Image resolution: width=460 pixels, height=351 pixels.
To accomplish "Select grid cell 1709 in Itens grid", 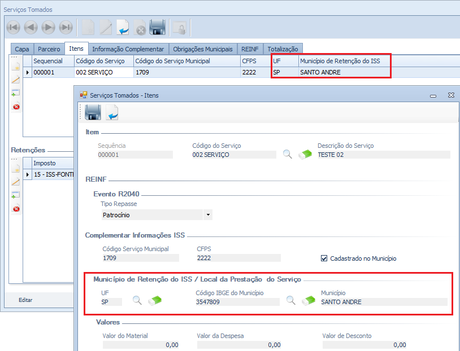I will (x=186, y=72).
